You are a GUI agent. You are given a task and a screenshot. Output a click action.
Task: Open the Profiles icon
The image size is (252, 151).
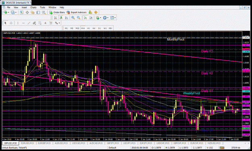(x=12, y=12)
